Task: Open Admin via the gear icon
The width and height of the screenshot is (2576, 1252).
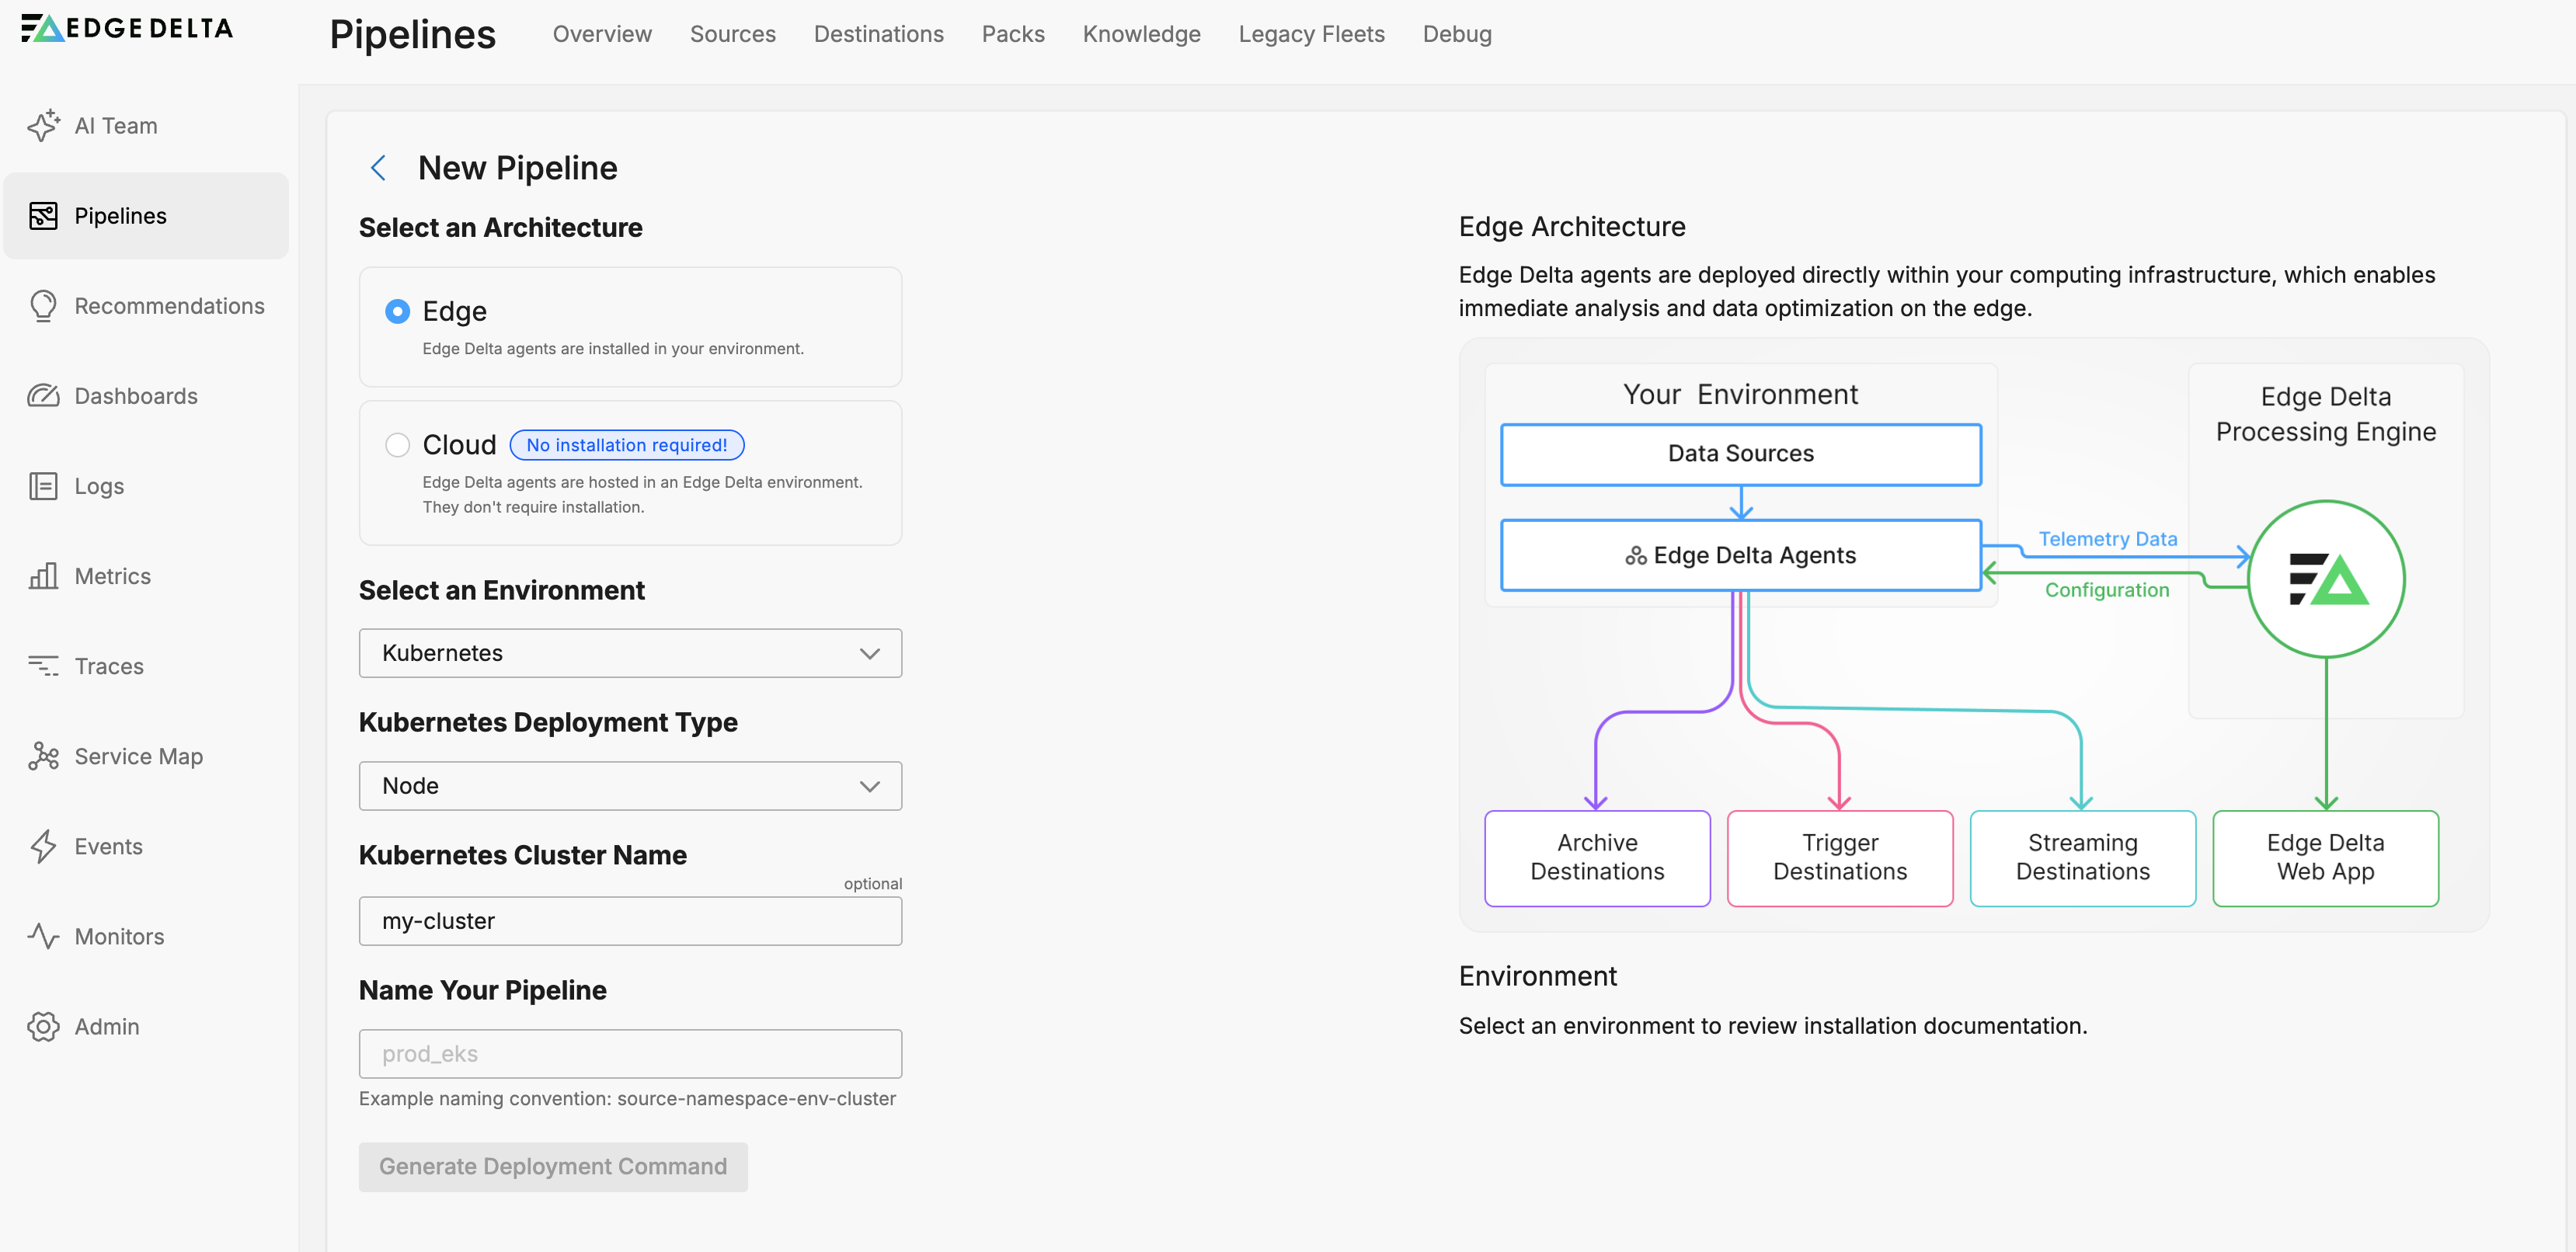Action: 43,1026
